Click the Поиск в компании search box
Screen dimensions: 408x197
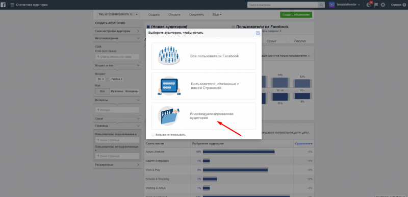283,5
